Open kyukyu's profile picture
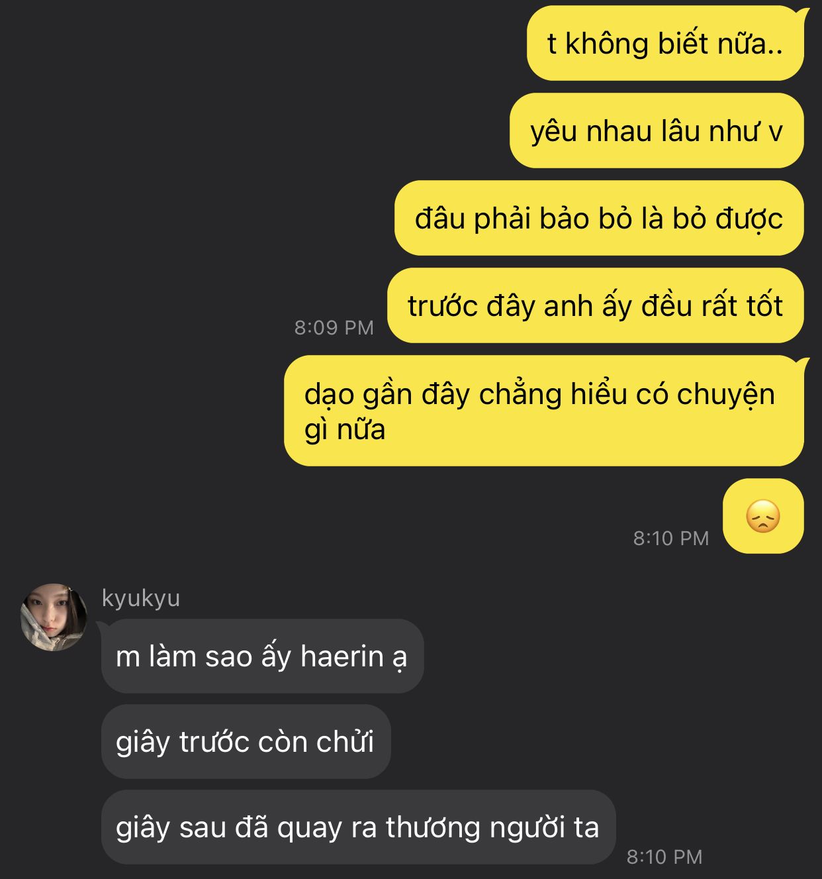This screenshot has width=822, height=879. tap(54, 617)
